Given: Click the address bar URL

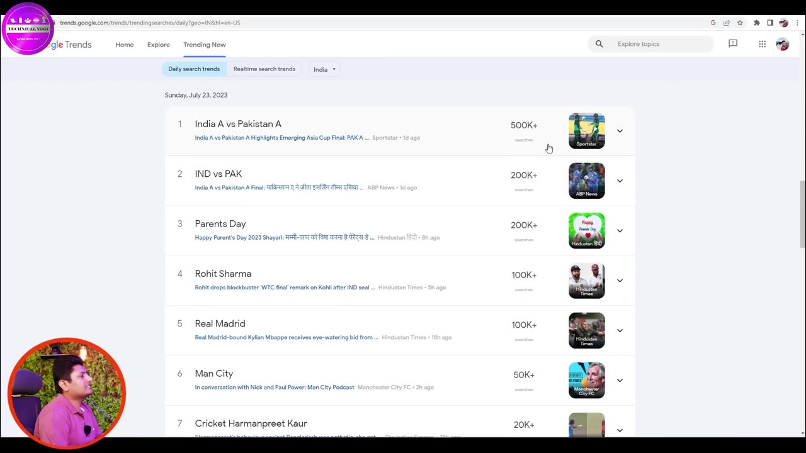Looking at the screenshot, I should coord(150,23).
